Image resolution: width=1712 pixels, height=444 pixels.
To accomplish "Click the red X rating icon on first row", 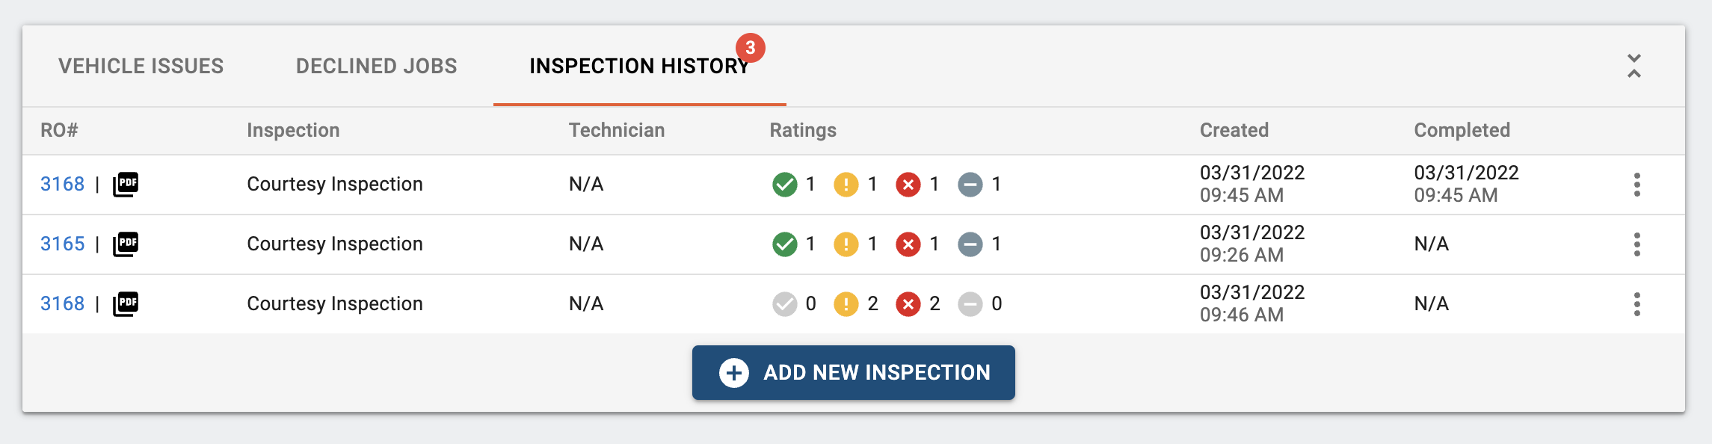I will pos(908,184).
